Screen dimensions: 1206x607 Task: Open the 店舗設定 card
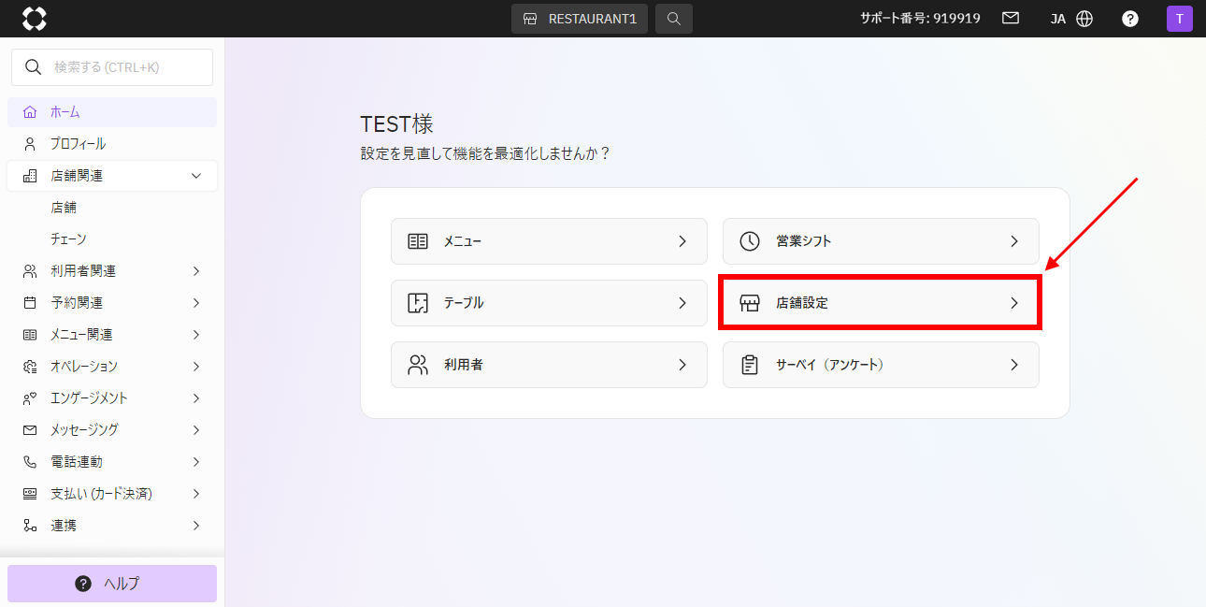(x=880, y=303)
